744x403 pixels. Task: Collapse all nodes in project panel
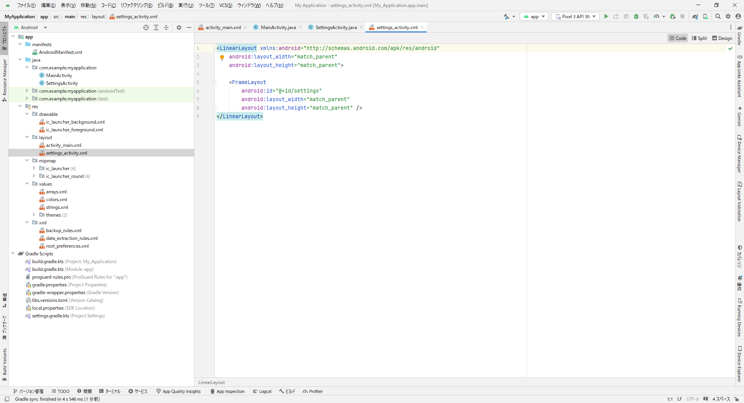(x=166, y=28)
